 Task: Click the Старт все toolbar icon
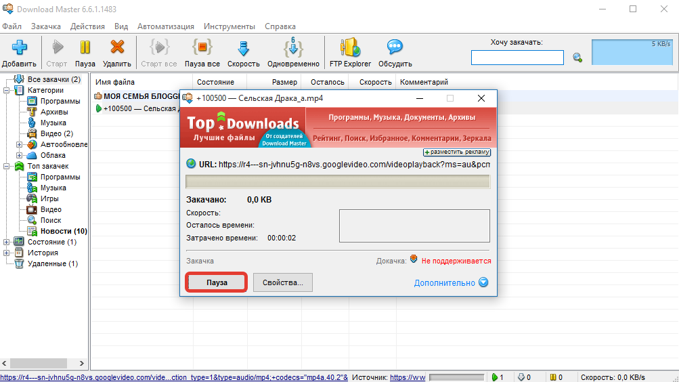[x=159, y=47]
